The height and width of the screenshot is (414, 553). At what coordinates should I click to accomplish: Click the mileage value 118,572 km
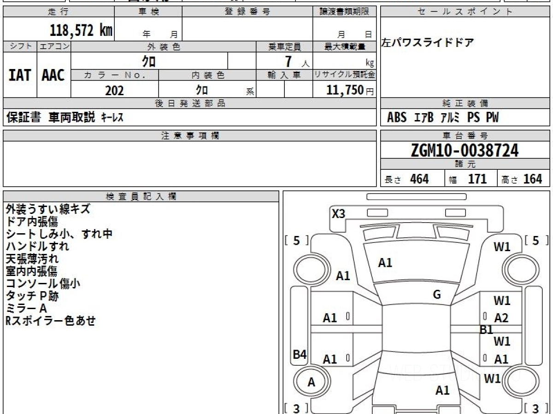[x=81, y=30]
